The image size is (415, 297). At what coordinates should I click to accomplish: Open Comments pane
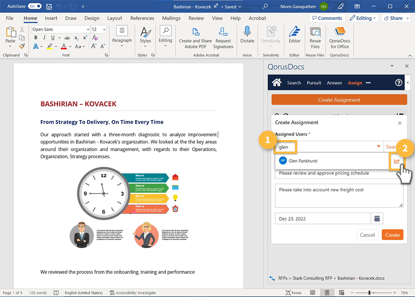click(327, 18)
